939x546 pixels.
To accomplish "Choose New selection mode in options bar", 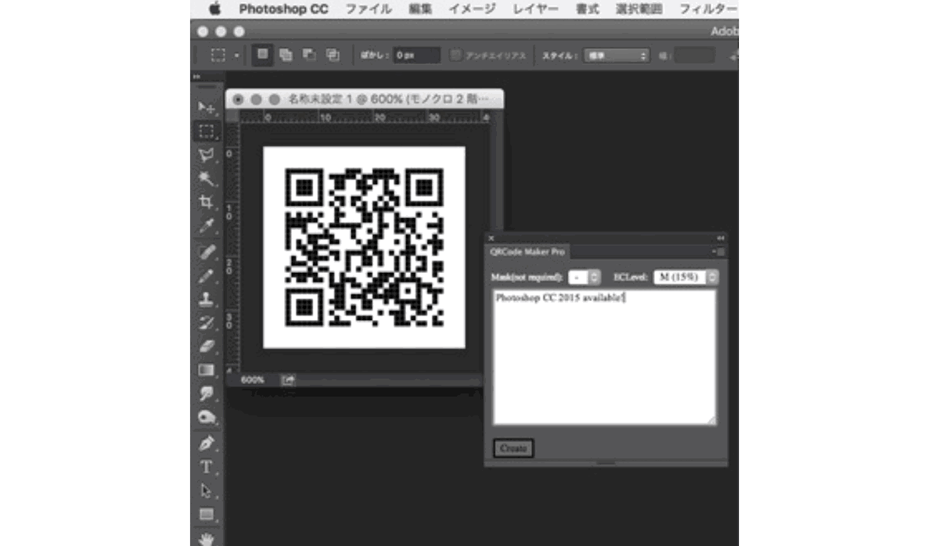I will coord(263,56).
